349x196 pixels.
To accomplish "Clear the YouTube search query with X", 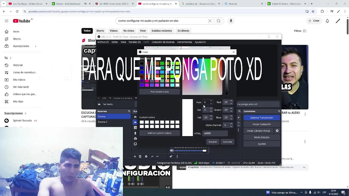I will pos(210,21).
